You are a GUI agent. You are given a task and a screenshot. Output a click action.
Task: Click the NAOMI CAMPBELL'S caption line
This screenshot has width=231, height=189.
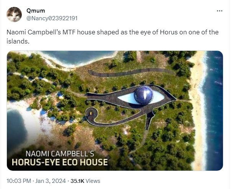pos(60,154)
